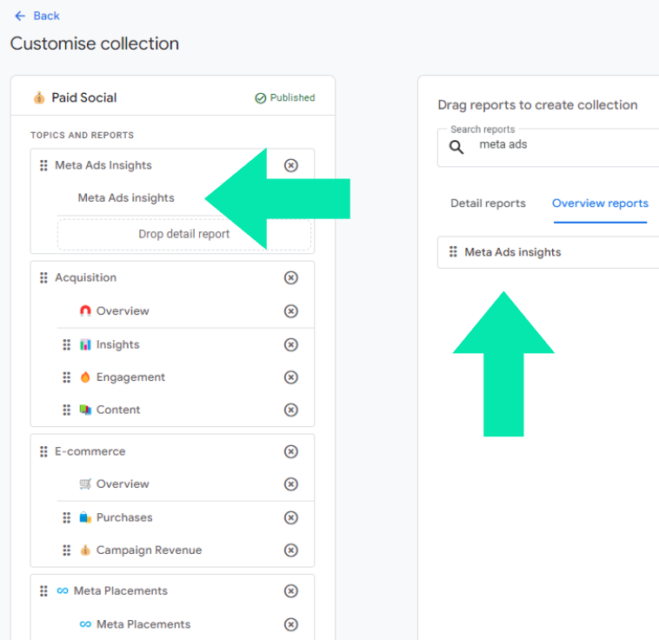Remove the Insights report
Screen dimensions: 659x640
(x=291, y=344)
